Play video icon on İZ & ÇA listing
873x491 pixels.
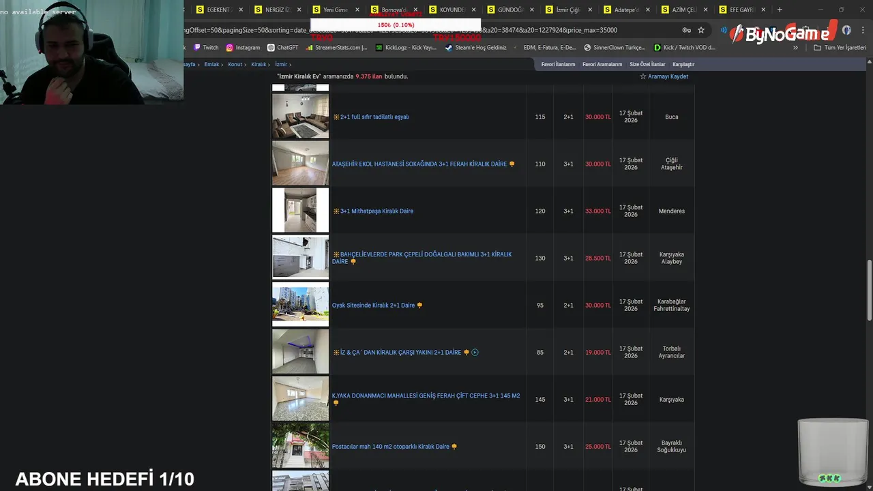(475, 353)
